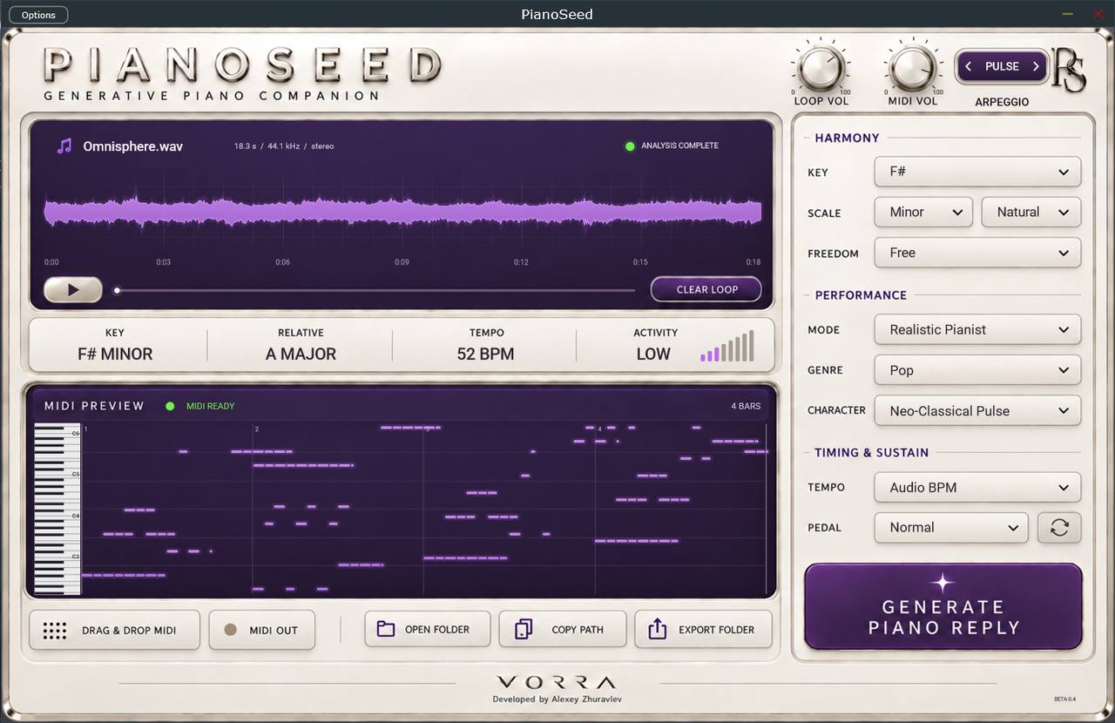Click the activity level bars indicator
Image resolution: width=1115 pixels, height=723 pixels.
pos(728,347)
